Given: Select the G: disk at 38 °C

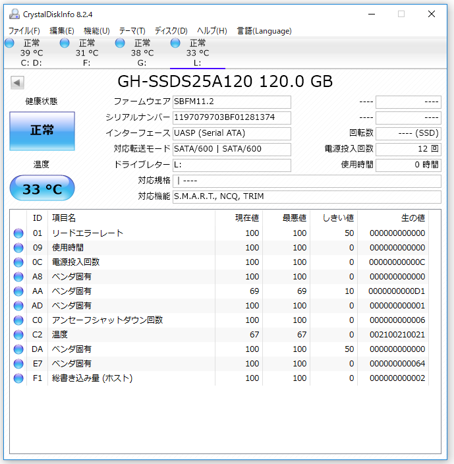Looking at the screenshot, I should [x=142, y=53].
